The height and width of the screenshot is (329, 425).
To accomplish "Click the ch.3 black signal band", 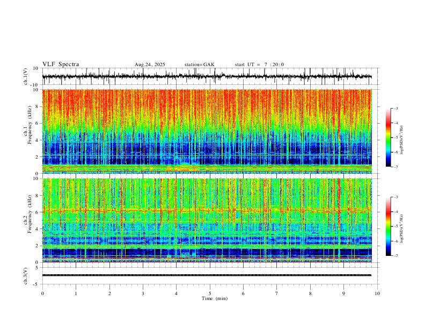I will click(x=207, y=275).
